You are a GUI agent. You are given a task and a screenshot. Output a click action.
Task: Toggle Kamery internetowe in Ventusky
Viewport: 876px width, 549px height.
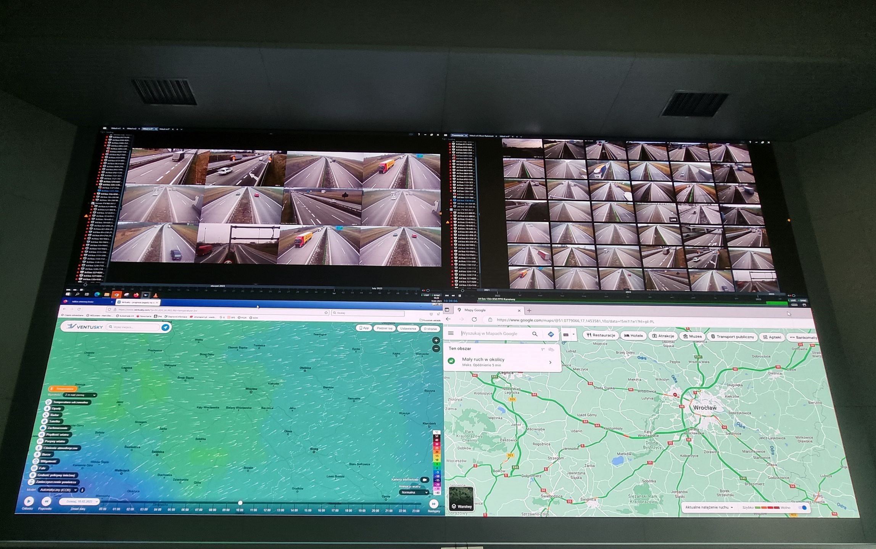pyautogui.click(x=424, y=480)
